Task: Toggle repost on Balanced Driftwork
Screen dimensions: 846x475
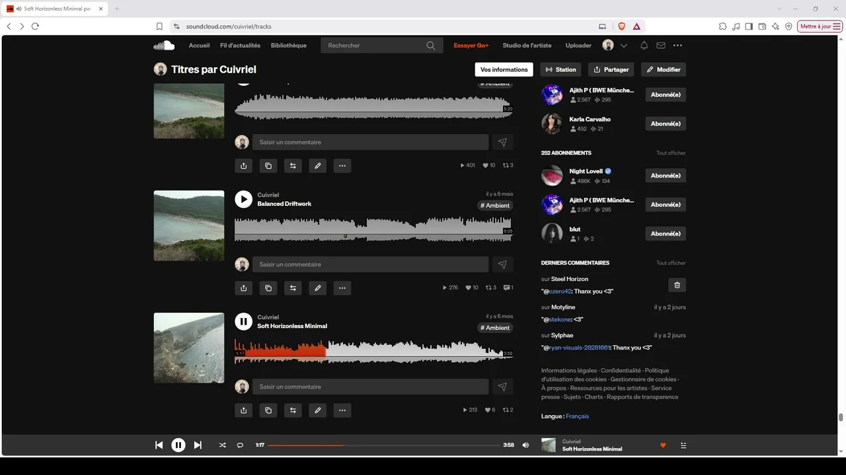Action: tap(293, 288)
